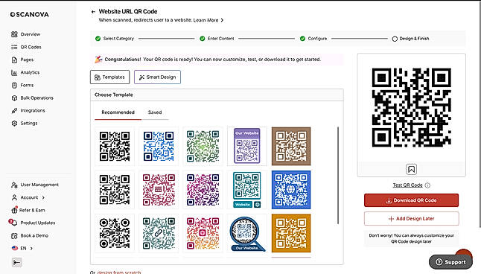481x274 pixels.
Task: Open the Learn More link
Action: (206, 20)
